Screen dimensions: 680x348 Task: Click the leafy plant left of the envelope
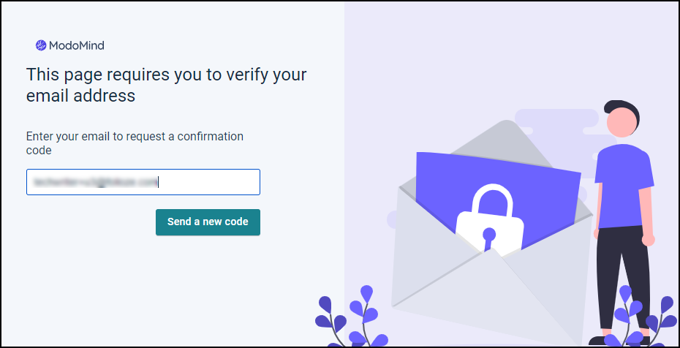click(352, 318)
